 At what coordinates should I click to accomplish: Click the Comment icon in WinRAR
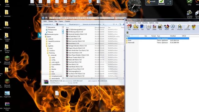[187, 27]
